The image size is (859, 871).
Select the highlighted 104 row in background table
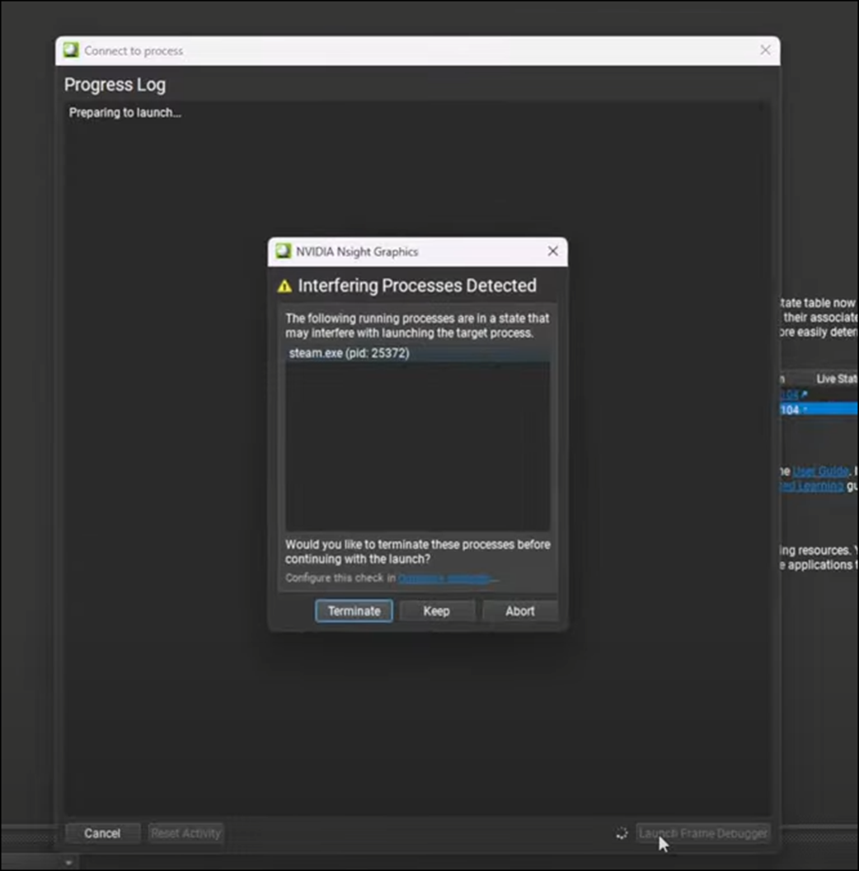[819, 409]
